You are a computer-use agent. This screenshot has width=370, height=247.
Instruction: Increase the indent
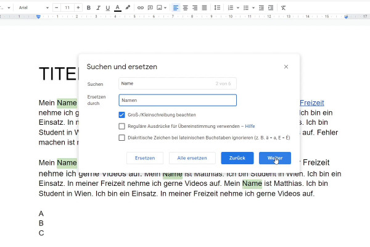click(271, 8)
